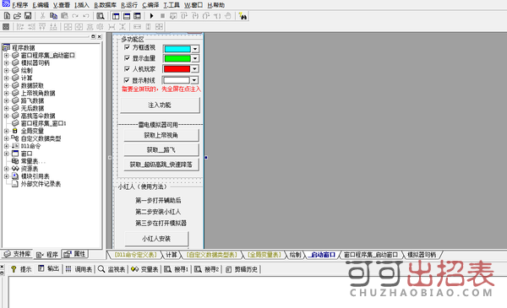This screenshot has width=507, height=308.
Task: Click the second window layout icon
Action: click(127, 16)
